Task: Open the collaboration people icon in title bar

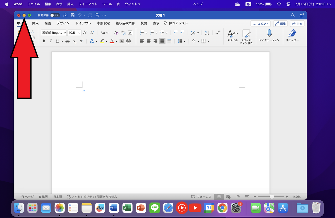Action: [x=302, y=15]
